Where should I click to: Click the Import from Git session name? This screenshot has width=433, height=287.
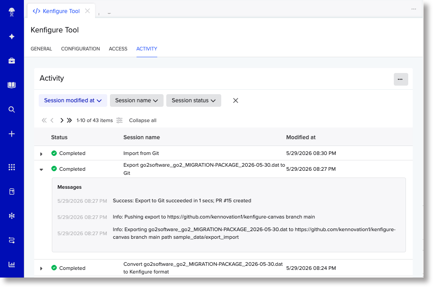point(141,153)
